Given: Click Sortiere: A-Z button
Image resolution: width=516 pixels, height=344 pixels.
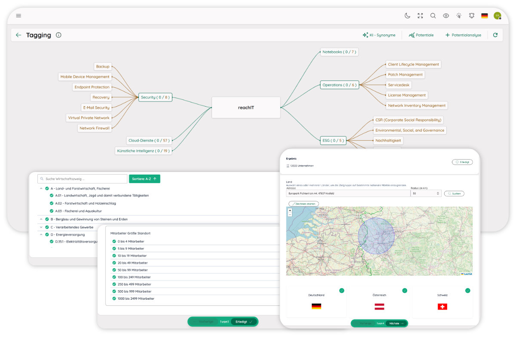Looking at the screenshot, I should (x=144, y=178).
